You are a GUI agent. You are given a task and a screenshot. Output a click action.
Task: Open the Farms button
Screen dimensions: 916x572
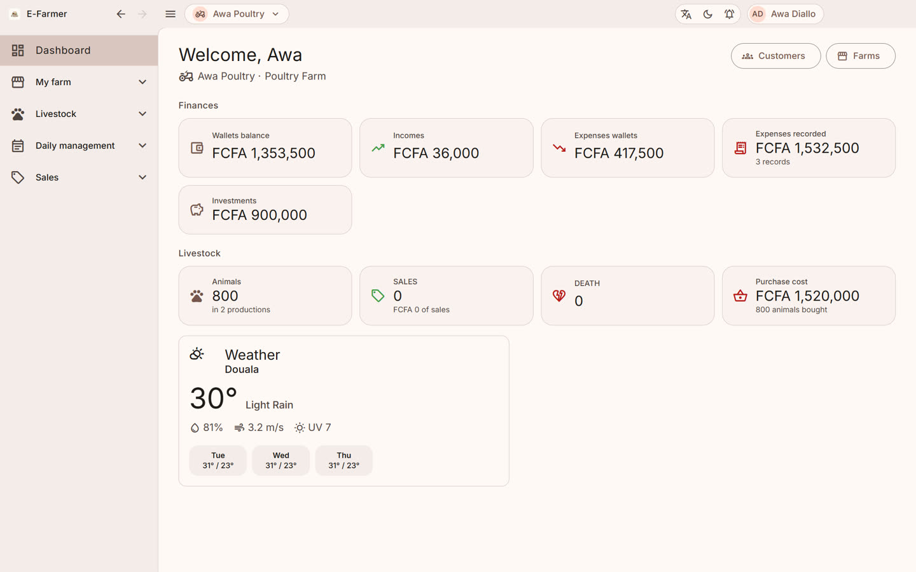[860, 56]
